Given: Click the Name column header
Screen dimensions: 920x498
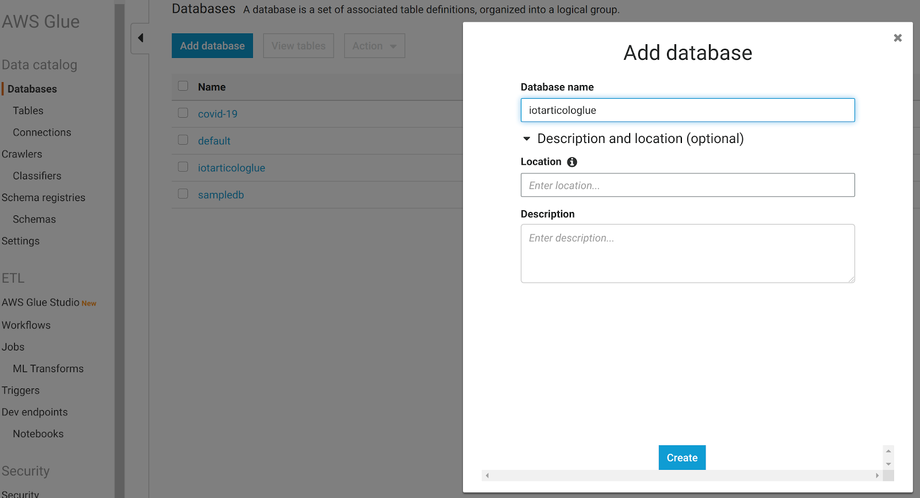Looking at the screenshot, I should [212, 87].
